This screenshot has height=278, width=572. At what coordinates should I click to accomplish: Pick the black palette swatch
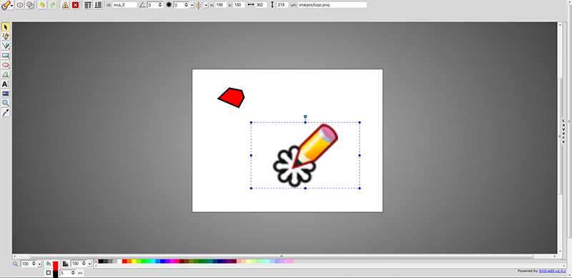pyautogui.click(x=101, y=262)
